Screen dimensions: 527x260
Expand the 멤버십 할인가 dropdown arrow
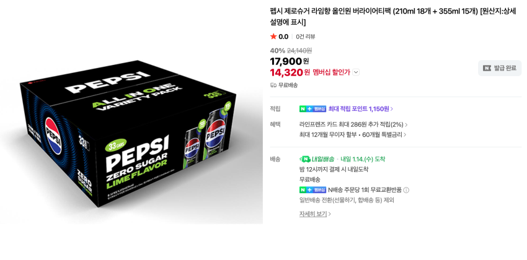356,72
